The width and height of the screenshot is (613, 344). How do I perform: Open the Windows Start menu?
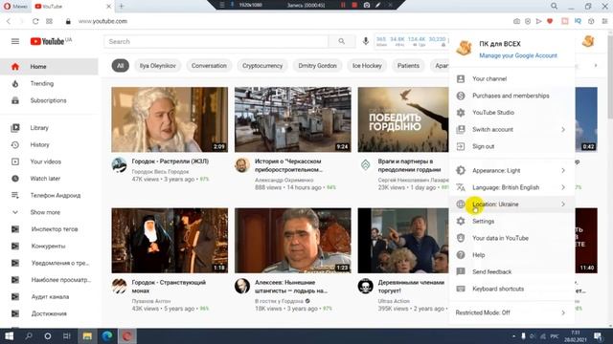point(10,336)
